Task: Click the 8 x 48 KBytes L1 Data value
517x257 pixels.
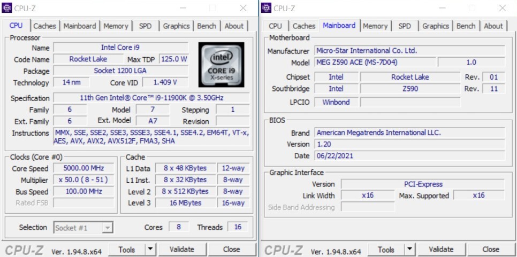Action: pyautogui.click(x=185, y=168)
